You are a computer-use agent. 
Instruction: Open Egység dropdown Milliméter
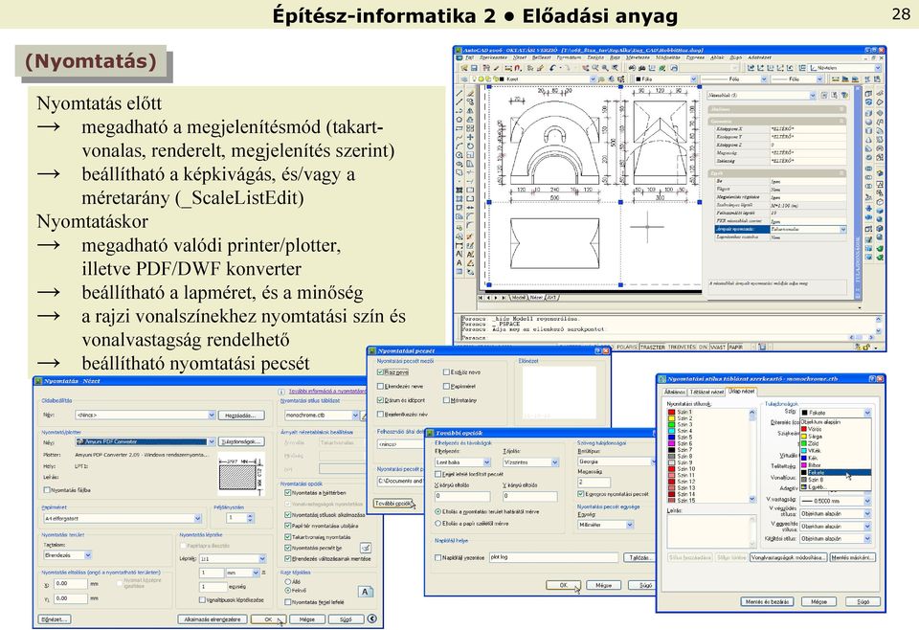pos(630,525)
